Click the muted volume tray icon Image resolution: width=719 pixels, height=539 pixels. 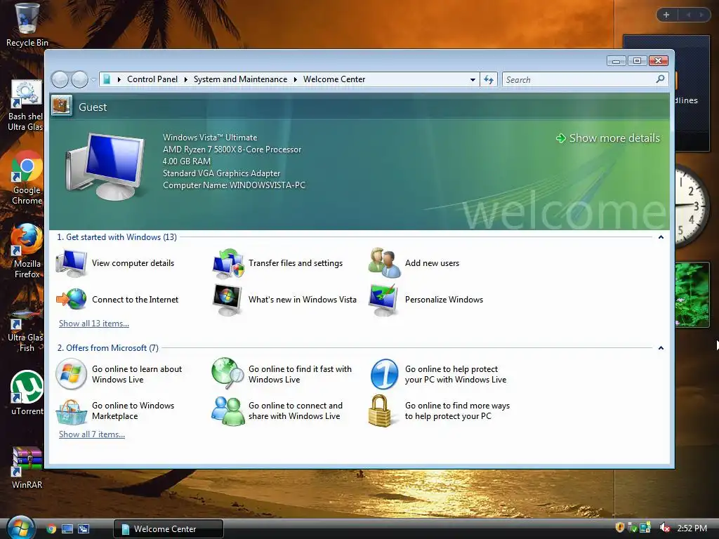[664, 528]
